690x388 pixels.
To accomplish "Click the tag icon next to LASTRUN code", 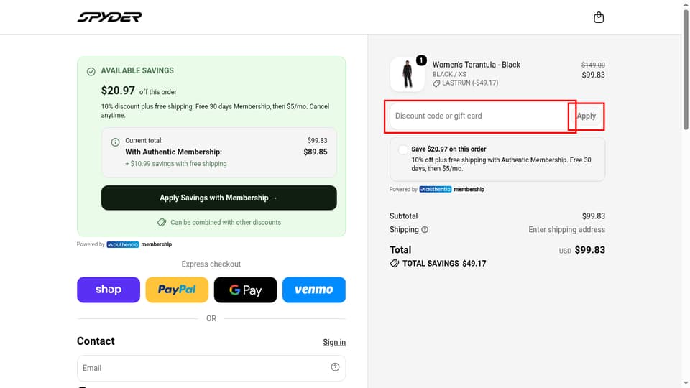I will click(436, 83).
